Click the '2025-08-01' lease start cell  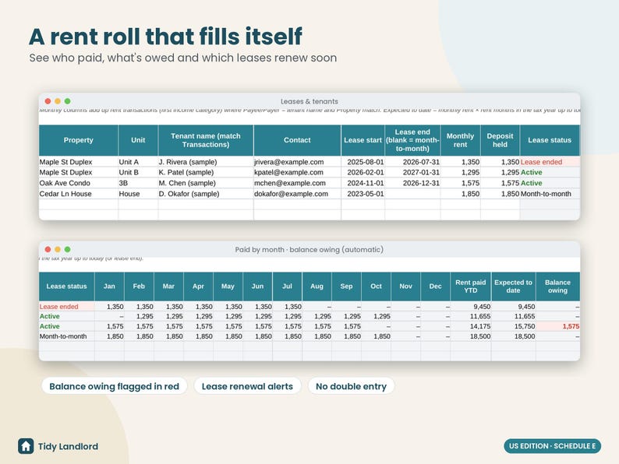pos(363,162)
